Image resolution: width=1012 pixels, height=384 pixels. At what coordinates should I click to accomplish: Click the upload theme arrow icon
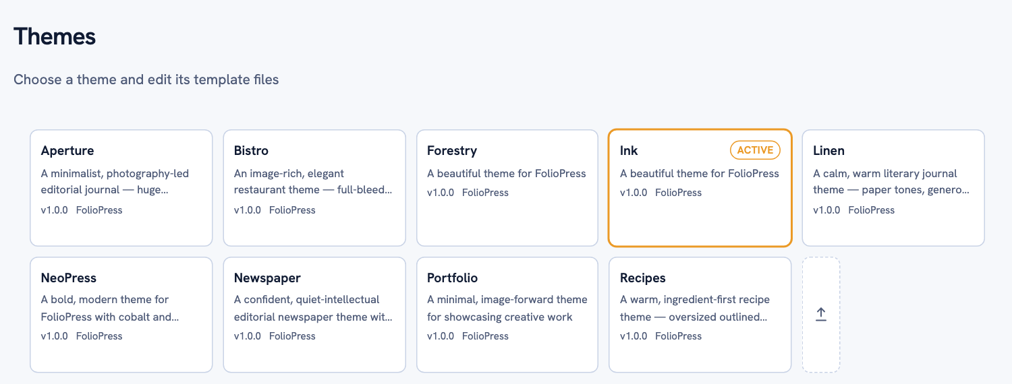click(x=821, y=315)
